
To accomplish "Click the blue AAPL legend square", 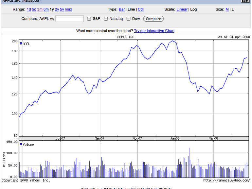I will click(x=21, y=43).
